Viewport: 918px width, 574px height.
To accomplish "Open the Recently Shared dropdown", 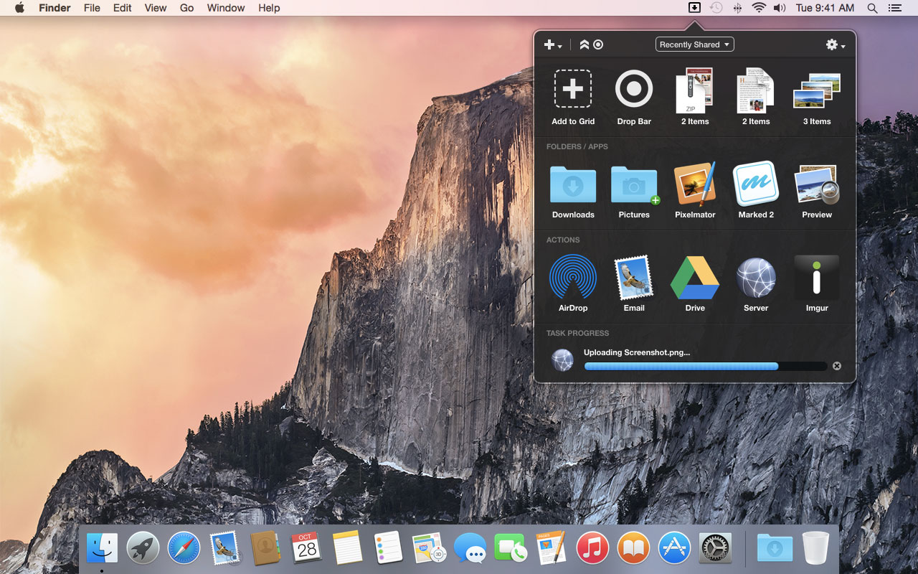I will pos(694,44).
